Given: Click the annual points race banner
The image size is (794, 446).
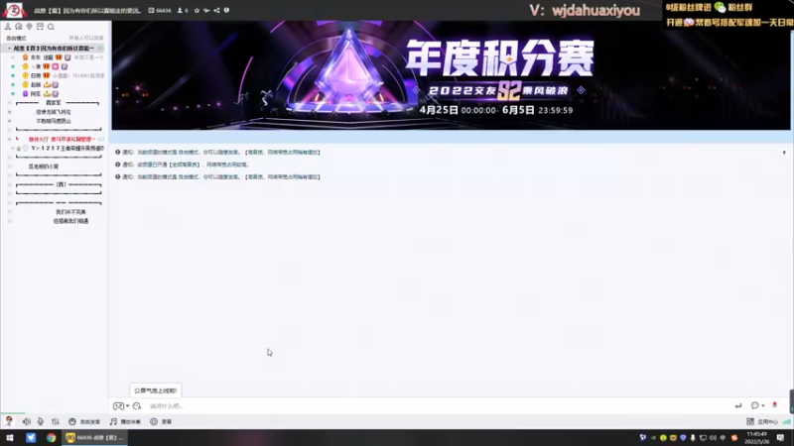Looking at the screenshot, I should (451, 75).
